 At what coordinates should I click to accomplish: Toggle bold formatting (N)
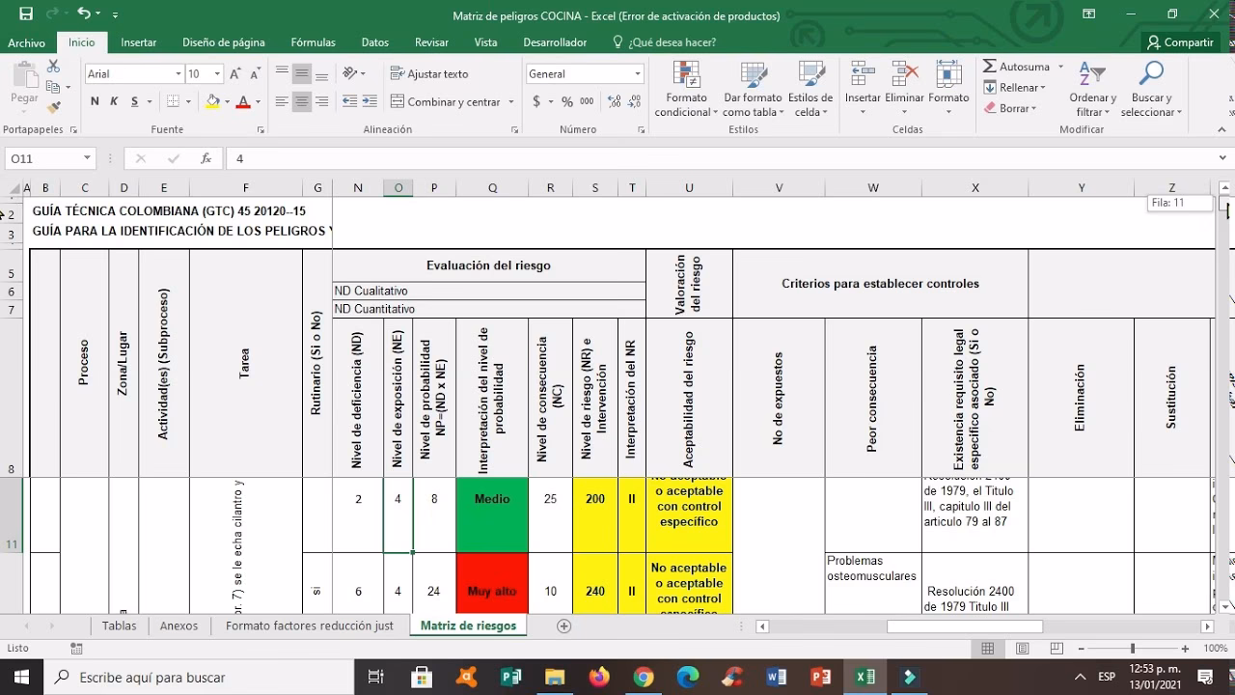click(x=95, y=101)
